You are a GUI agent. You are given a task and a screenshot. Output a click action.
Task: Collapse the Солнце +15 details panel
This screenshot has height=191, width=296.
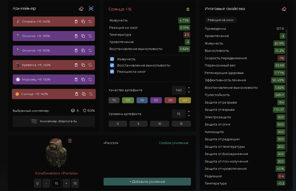pos(188,9)
